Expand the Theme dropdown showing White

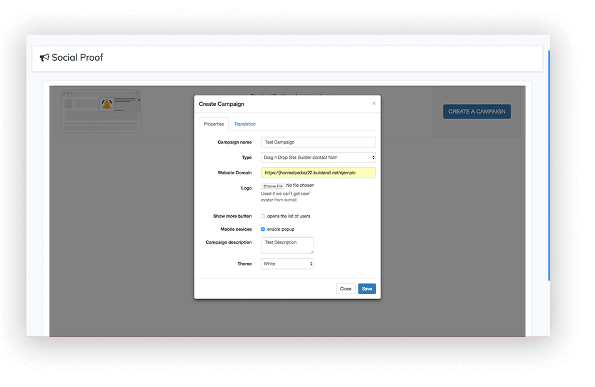tap(287, 264)
